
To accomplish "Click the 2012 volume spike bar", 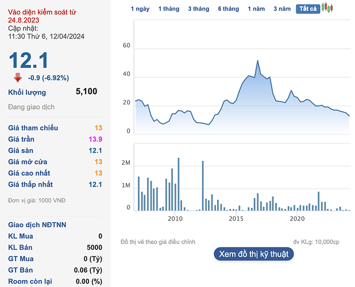I will pyautogui.click(x=203, y=186).
